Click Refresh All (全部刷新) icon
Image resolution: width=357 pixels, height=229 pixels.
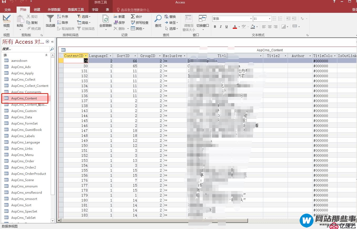106,21
